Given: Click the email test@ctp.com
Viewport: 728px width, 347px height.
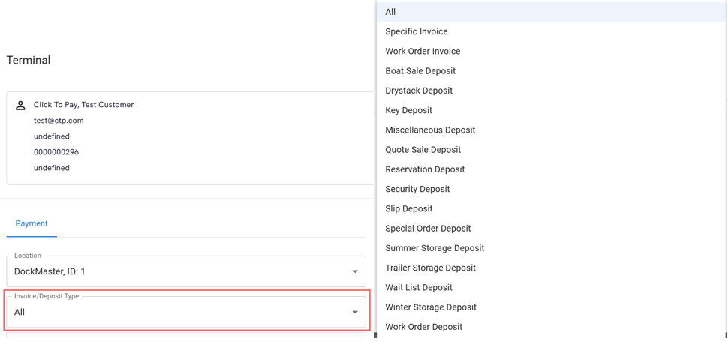Looking at the screenshot, I should coord(59,121).
